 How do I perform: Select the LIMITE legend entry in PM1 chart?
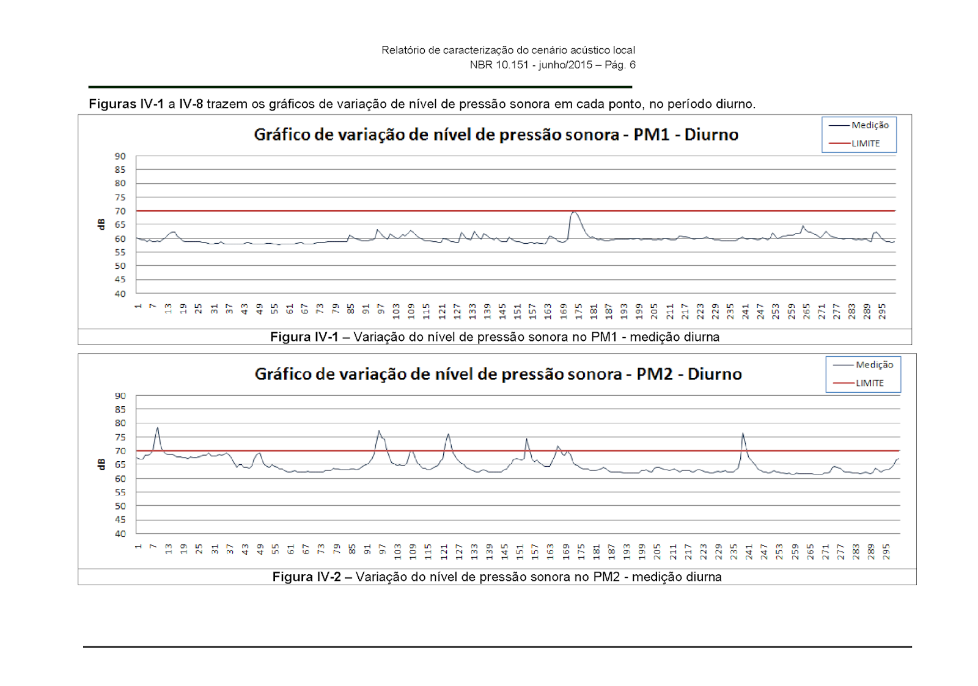[866, 144]
